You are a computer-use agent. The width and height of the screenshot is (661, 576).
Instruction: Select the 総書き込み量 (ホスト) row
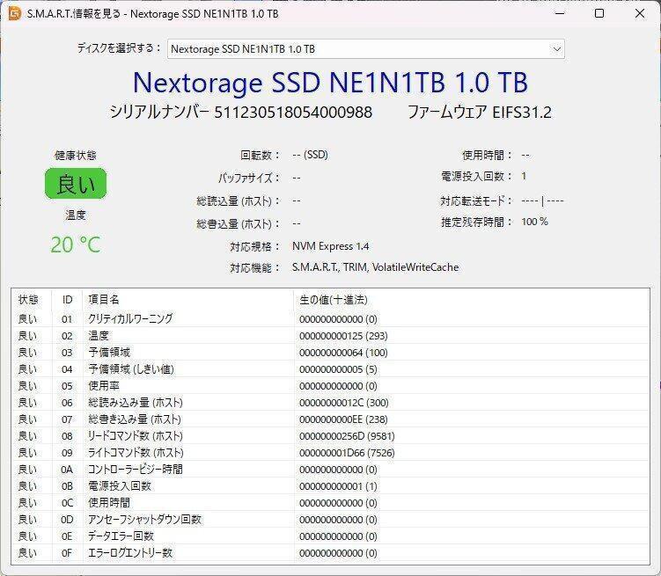pyautogui.click(x=331, y=419)
